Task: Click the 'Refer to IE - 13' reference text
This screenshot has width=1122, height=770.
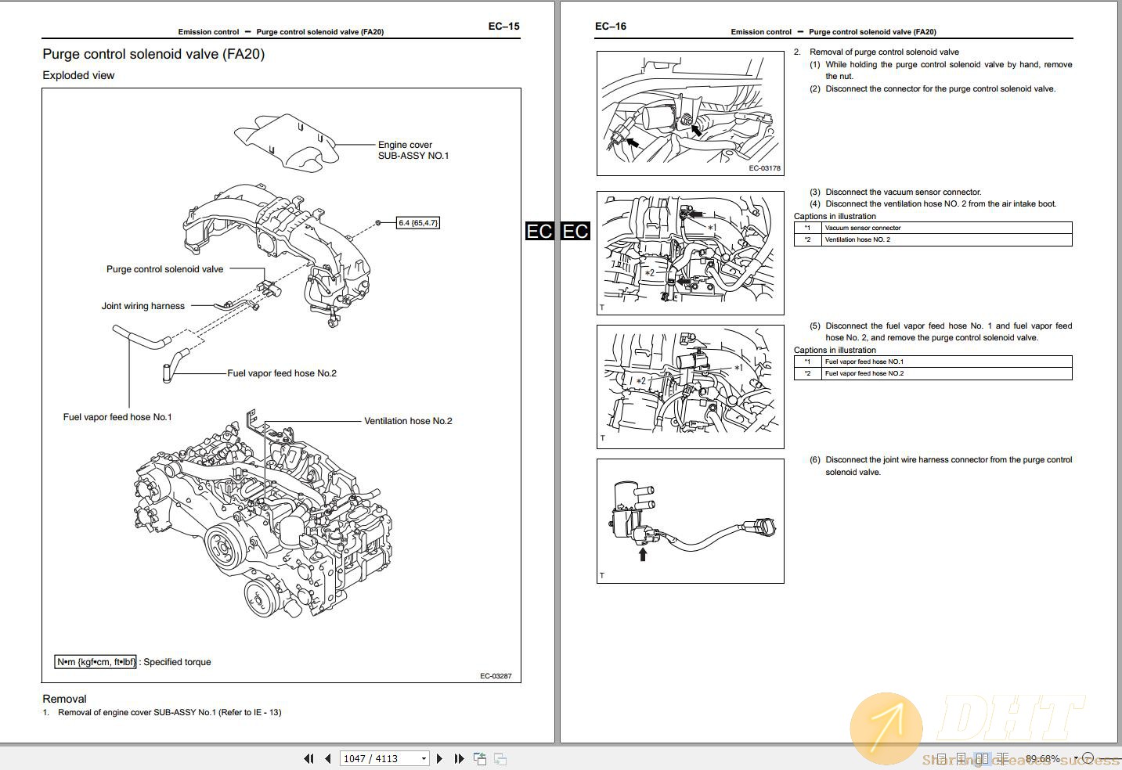Action: (250, 713)
